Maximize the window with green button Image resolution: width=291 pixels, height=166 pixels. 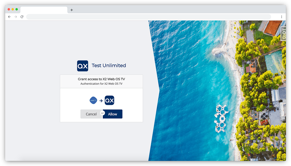click(17, 9)
